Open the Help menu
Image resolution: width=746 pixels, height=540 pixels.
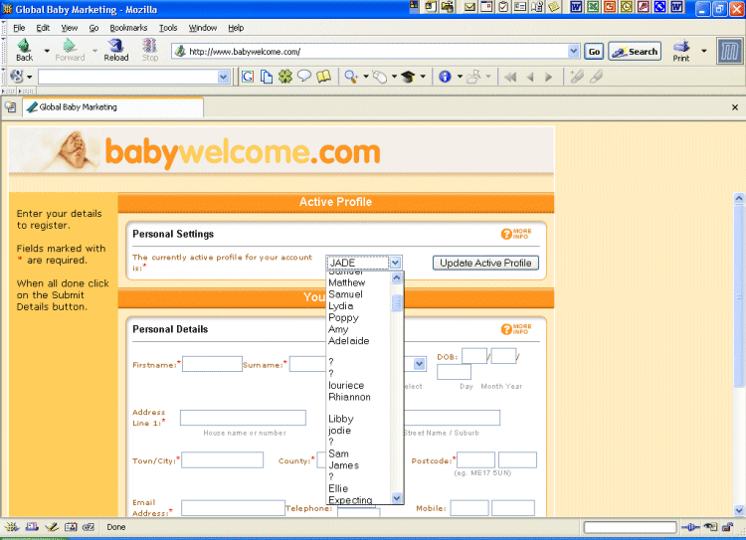[x=236, y=28]
